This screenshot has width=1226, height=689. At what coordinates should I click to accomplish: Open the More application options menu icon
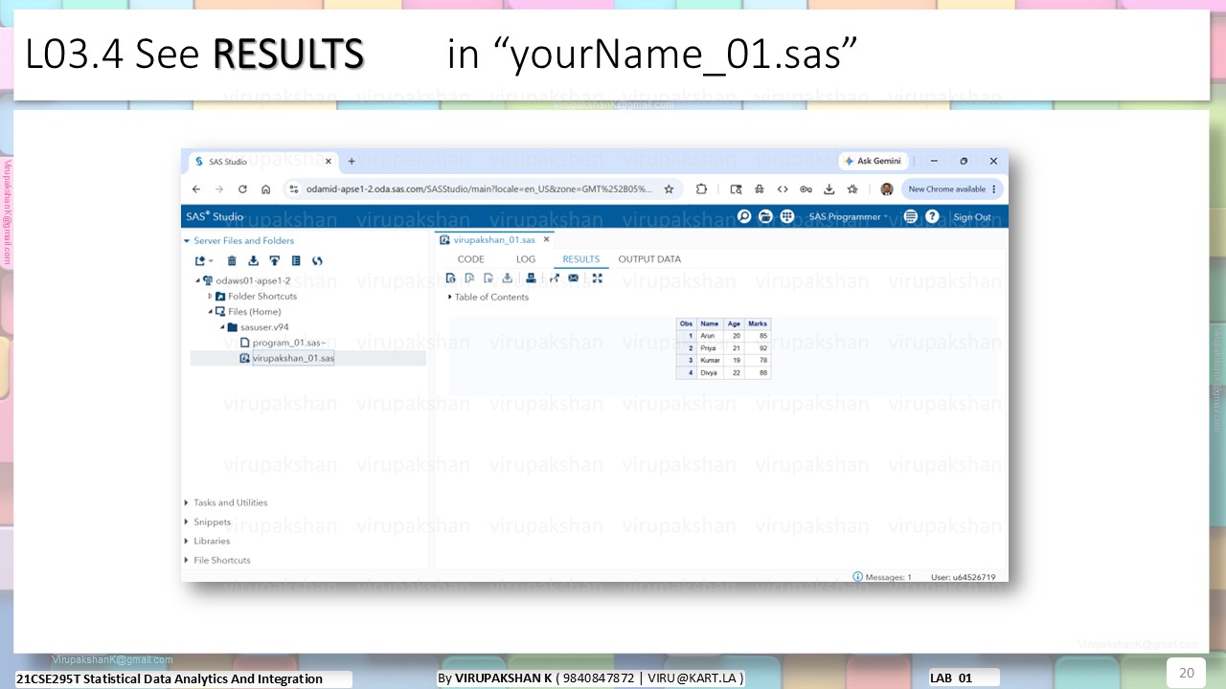point(911,216)
